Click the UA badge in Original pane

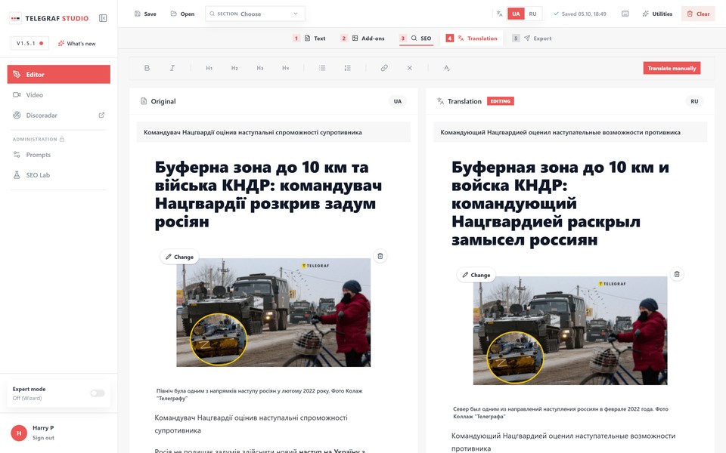click(x=398, y=101)
